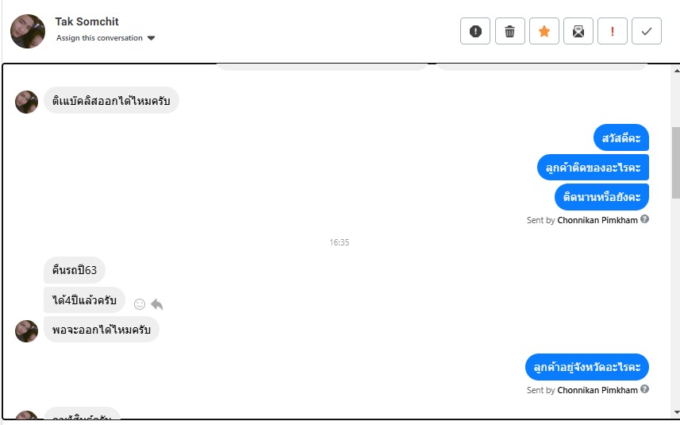Open Tak Somchit's profile picture in the header
680x425 pixels.
click(28, 31)
